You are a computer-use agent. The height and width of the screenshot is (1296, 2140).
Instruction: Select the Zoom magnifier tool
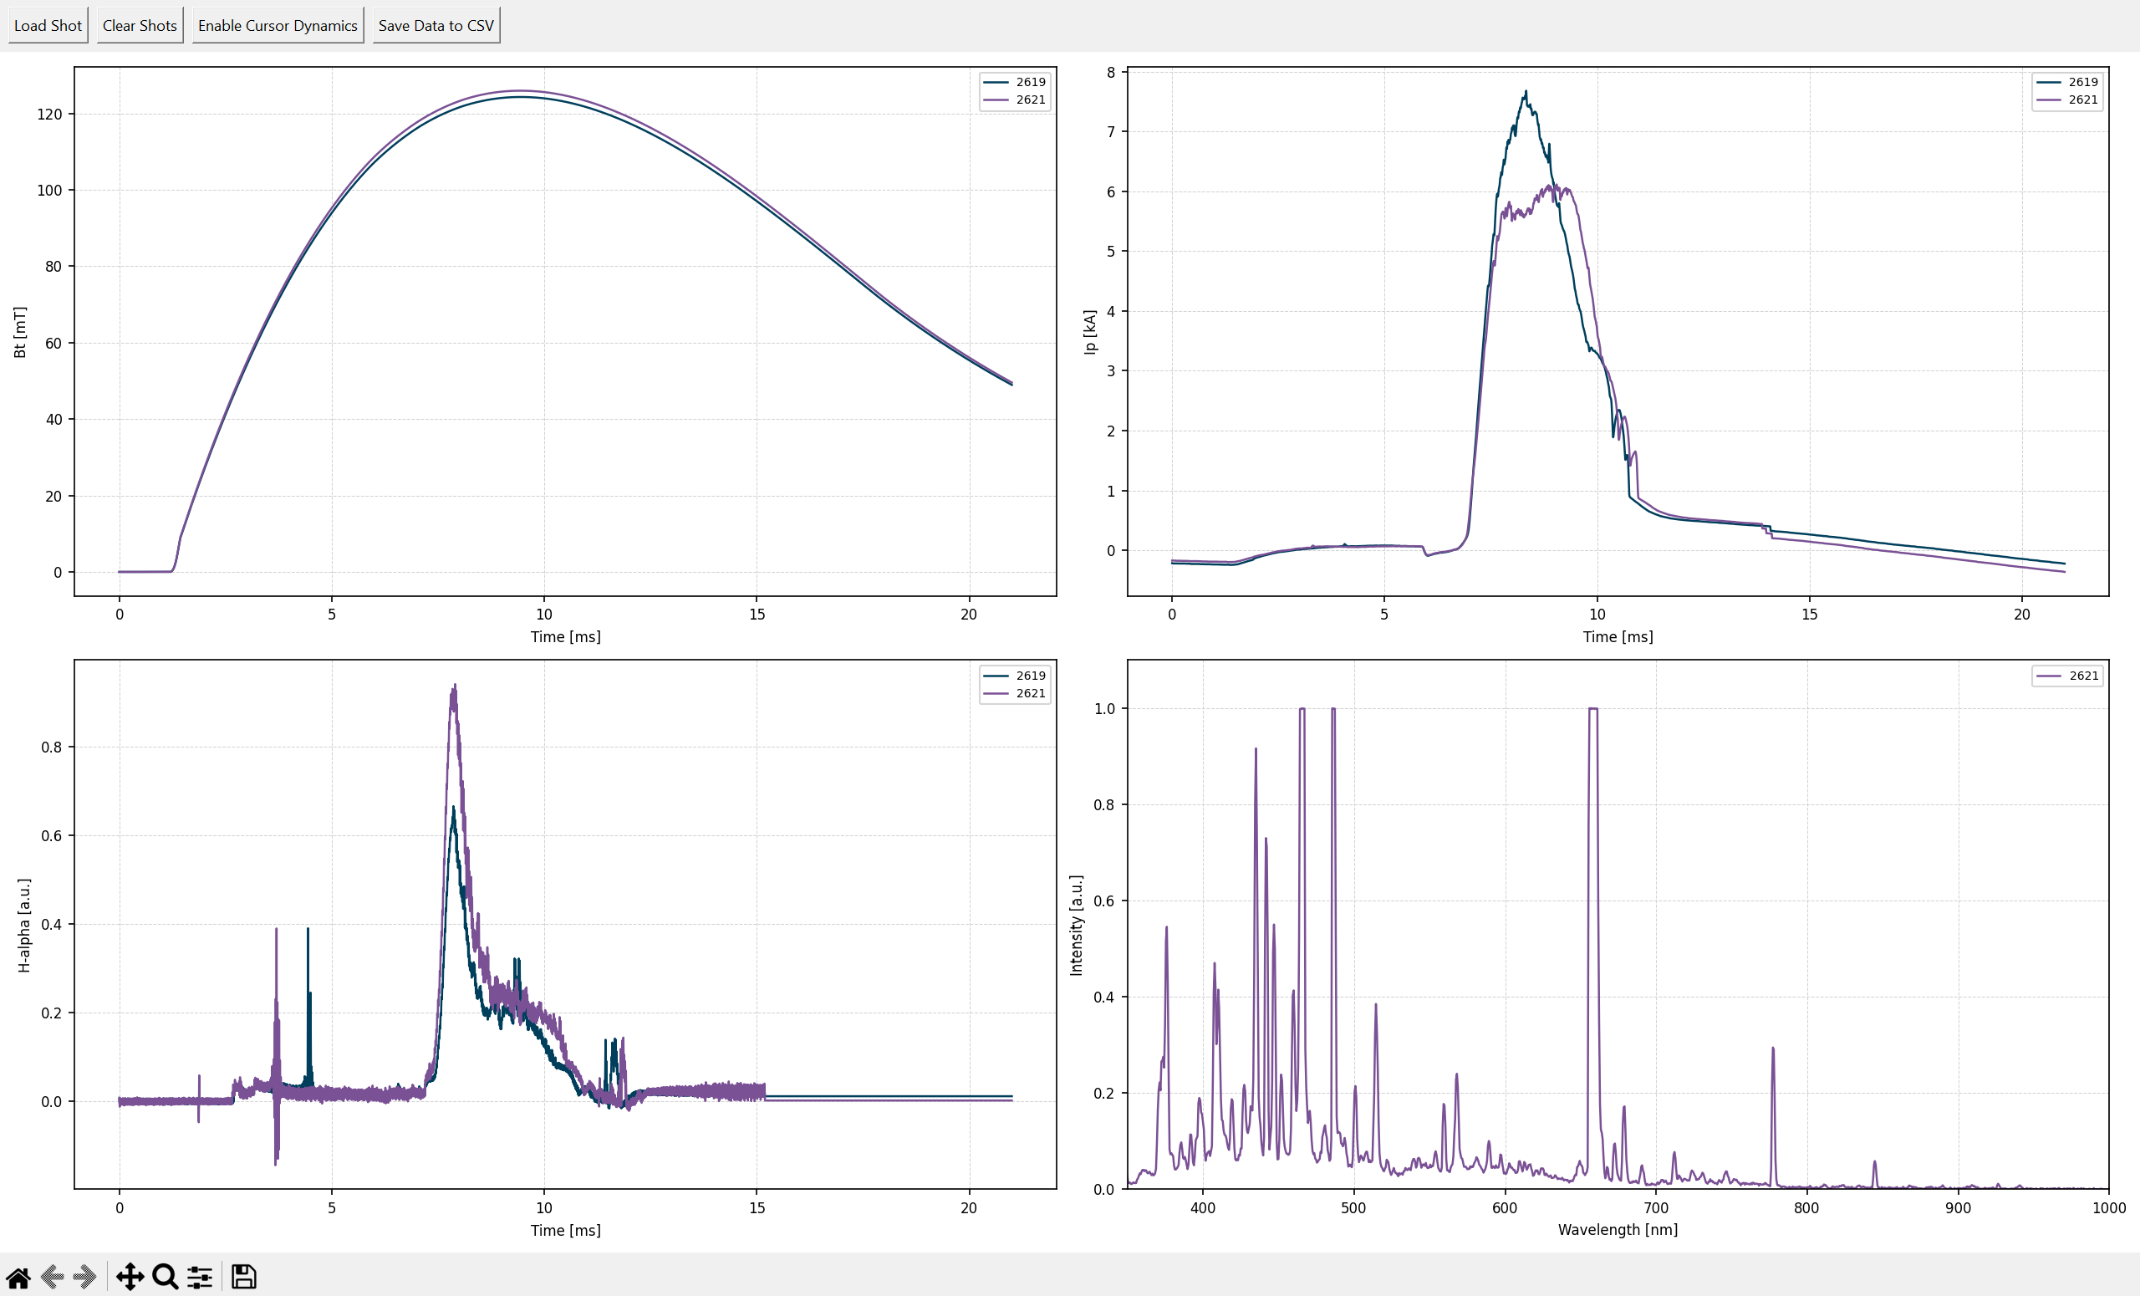click(x=165, y=1277)
